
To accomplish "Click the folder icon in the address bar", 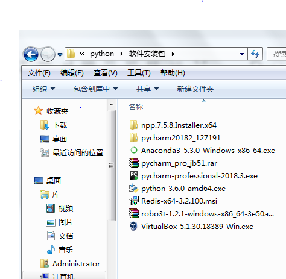I will 71,54.
